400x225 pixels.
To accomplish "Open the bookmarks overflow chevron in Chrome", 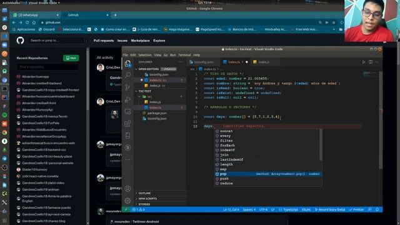I will 334,29.
